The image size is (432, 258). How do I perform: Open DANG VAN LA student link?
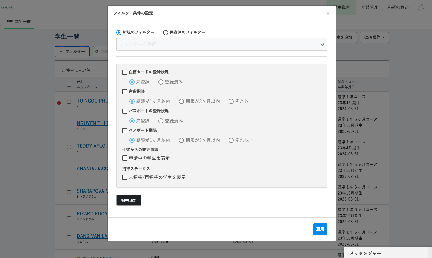pos(92,236)
